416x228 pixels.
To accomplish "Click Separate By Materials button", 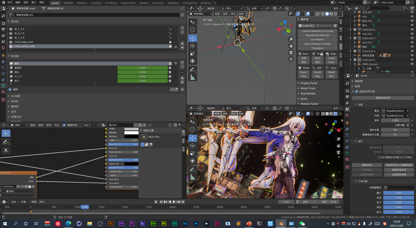I will click(x=317, y=35).
